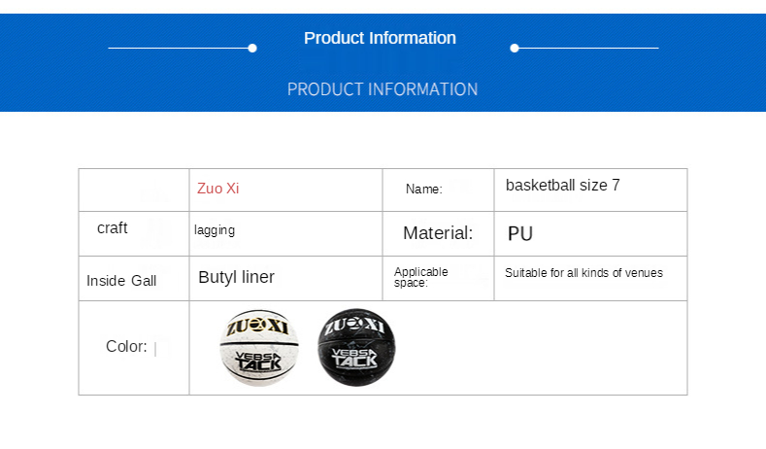This screenshot has width=766, height=449.
Task: Click the black basketball color thumbnail
Action: 356,348
